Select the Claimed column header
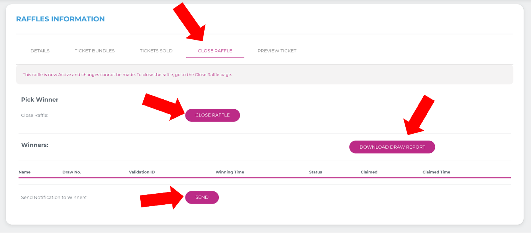This screenshot has height=233, width=531. [369, 172]
